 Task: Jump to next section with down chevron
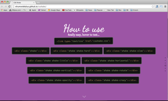[x=84, y=97]
